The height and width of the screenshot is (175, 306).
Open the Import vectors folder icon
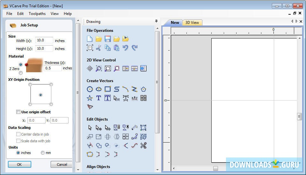(117, 39)
